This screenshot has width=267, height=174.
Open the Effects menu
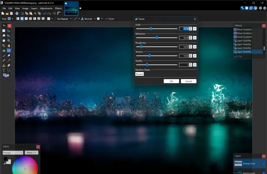coord(58,8)
